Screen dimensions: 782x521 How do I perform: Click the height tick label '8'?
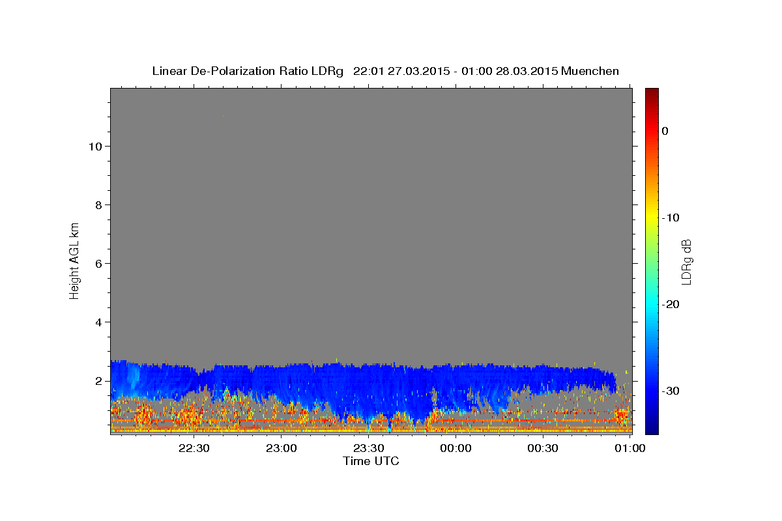tap(98, 204)
